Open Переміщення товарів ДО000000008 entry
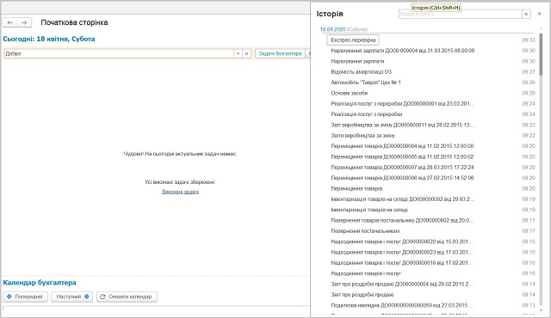This screenshot has height=318, width=551. [402, 178]
